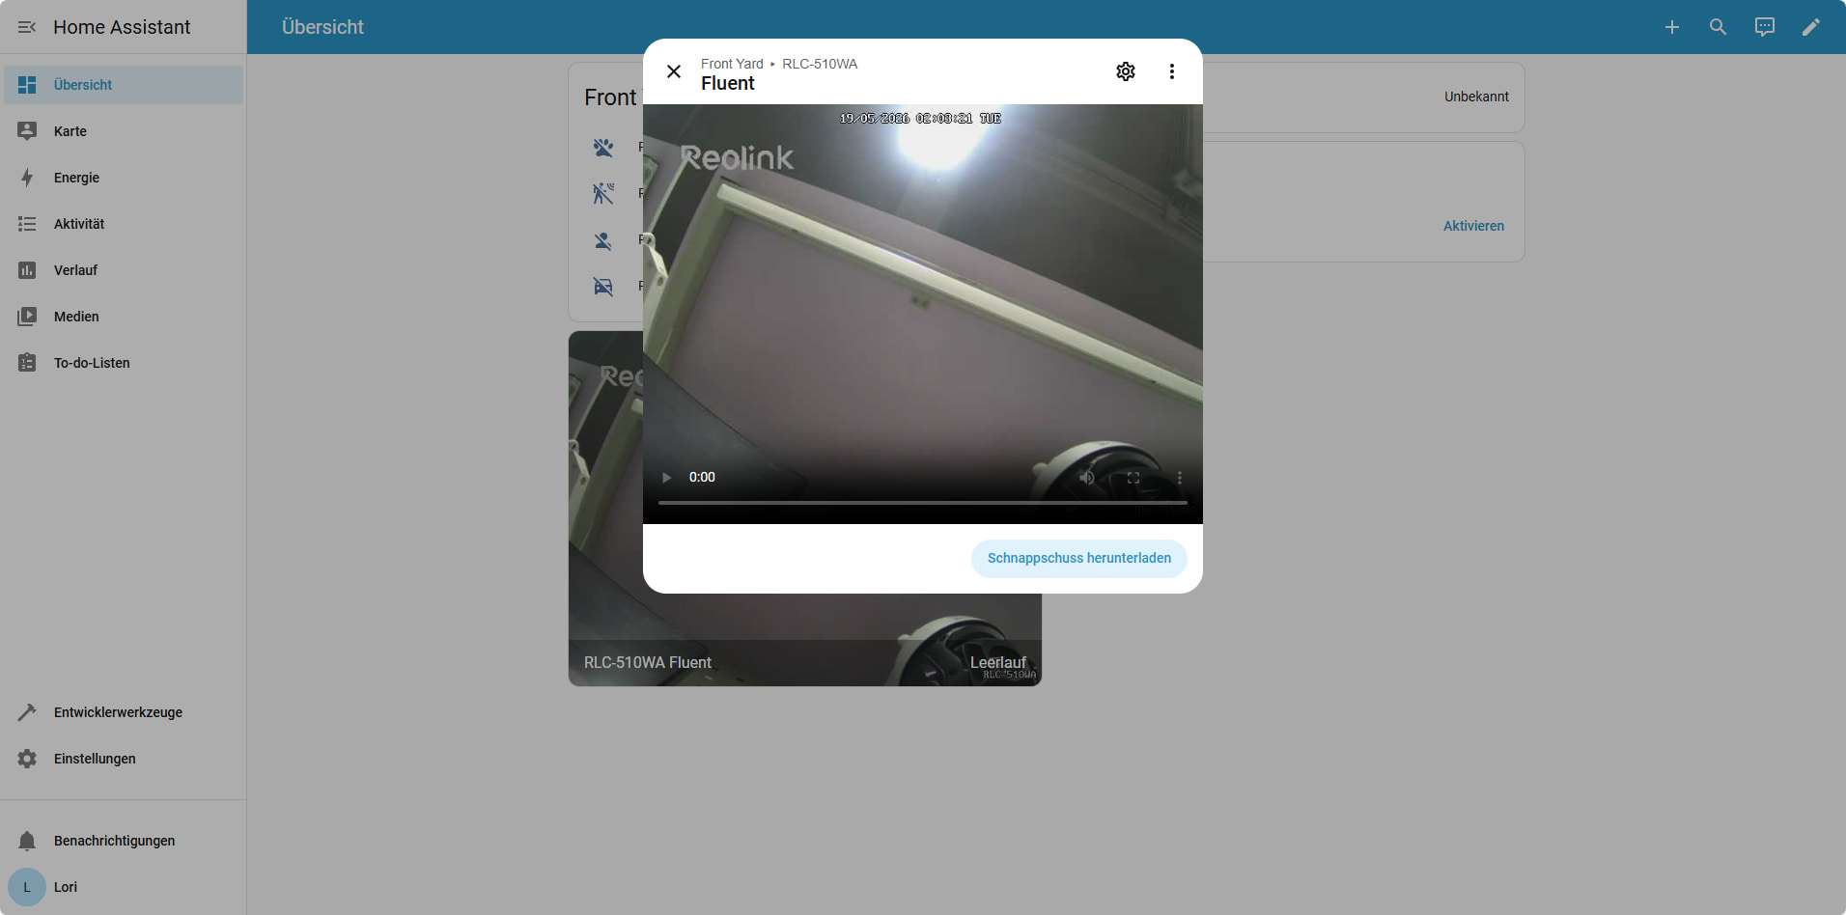Click Aktivieren link on right card

pyautogui.click(x=1473, y=226)
